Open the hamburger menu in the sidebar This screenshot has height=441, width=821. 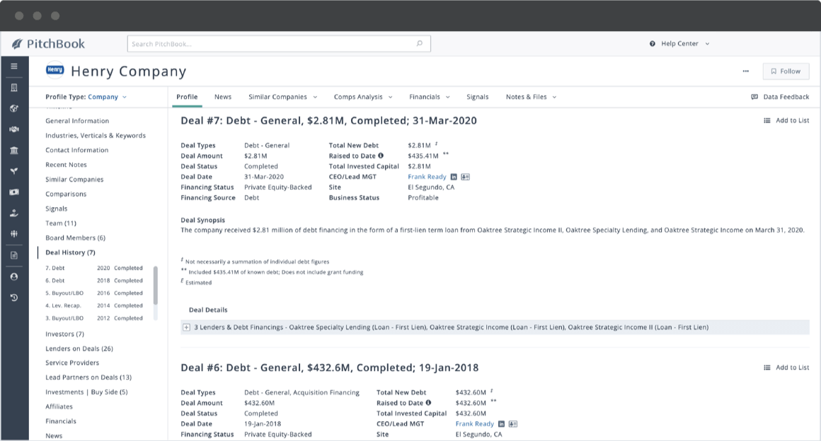tap(14, 66)
